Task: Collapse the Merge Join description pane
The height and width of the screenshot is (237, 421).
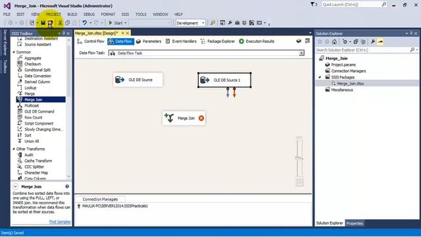Action: coord(15,186)
